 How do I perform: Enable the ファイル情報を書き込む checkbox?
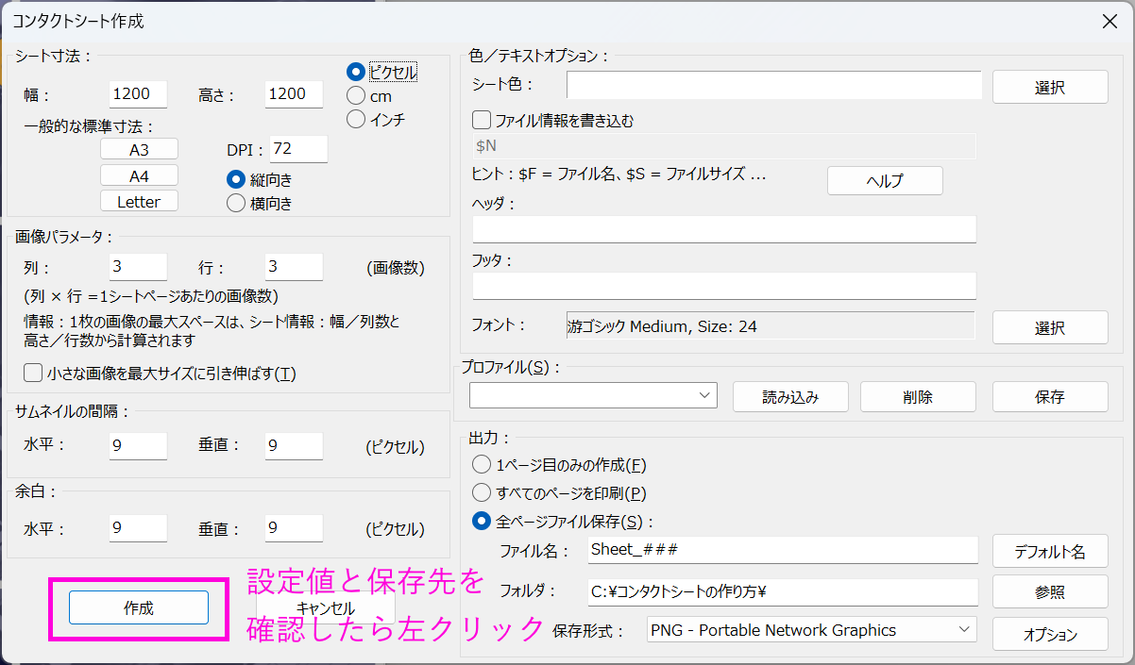click(482, 121)
